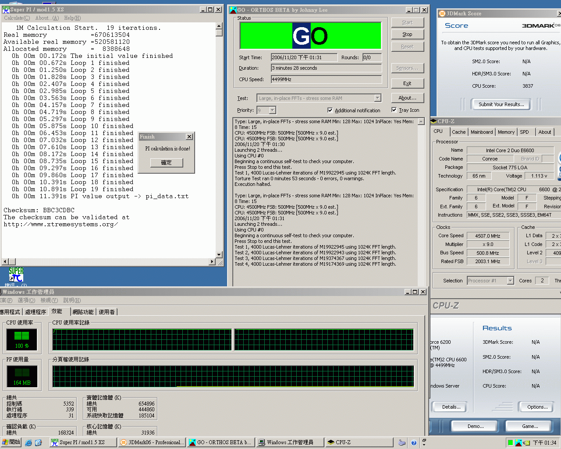Screen dimensions: 561x449
Task: Open 說明 menu in Task Manager
Action: (72, 300)
